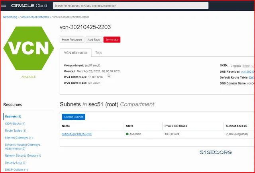Screen dimensions: 255x173
Task: Focus the resource search field
Action: [x=131, y=6]
